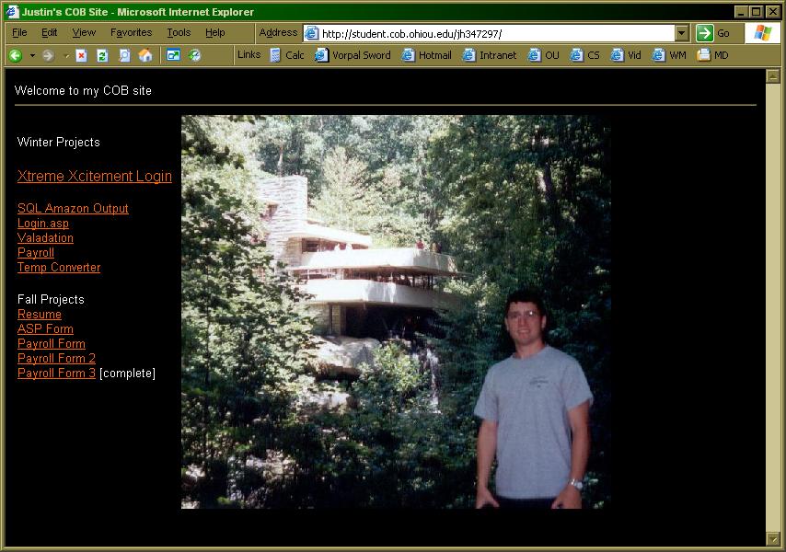
Task: Open the Payroll Form link
Action: click(52, 344)
